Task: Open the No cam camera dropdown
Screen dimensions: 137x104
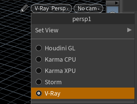Action: [x=88, y=8]
